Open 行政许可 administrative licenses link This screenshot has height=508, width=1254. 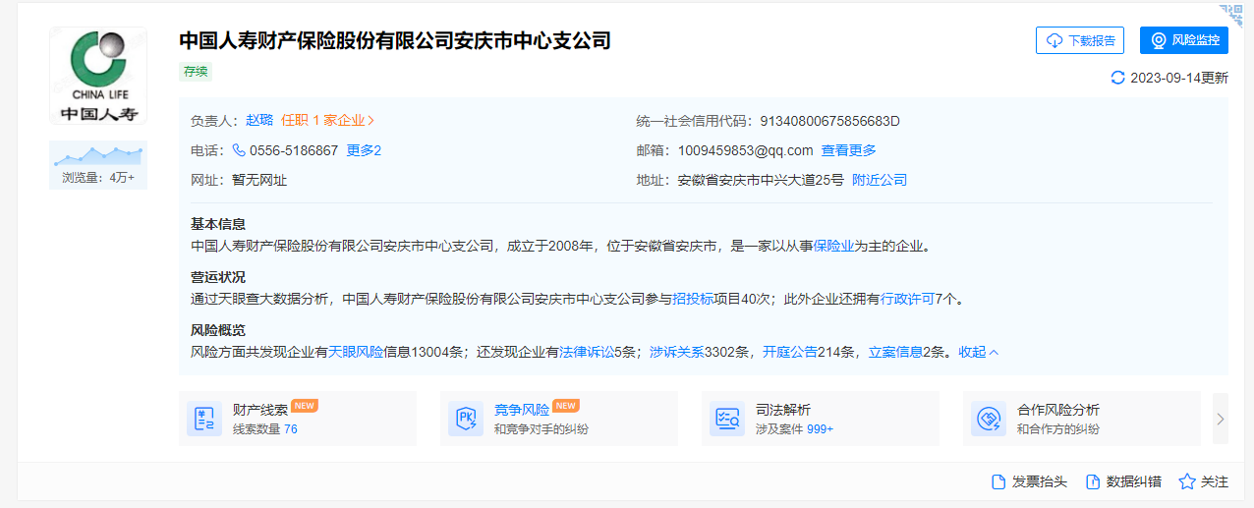pyautogui.click(x=907, y=299)
